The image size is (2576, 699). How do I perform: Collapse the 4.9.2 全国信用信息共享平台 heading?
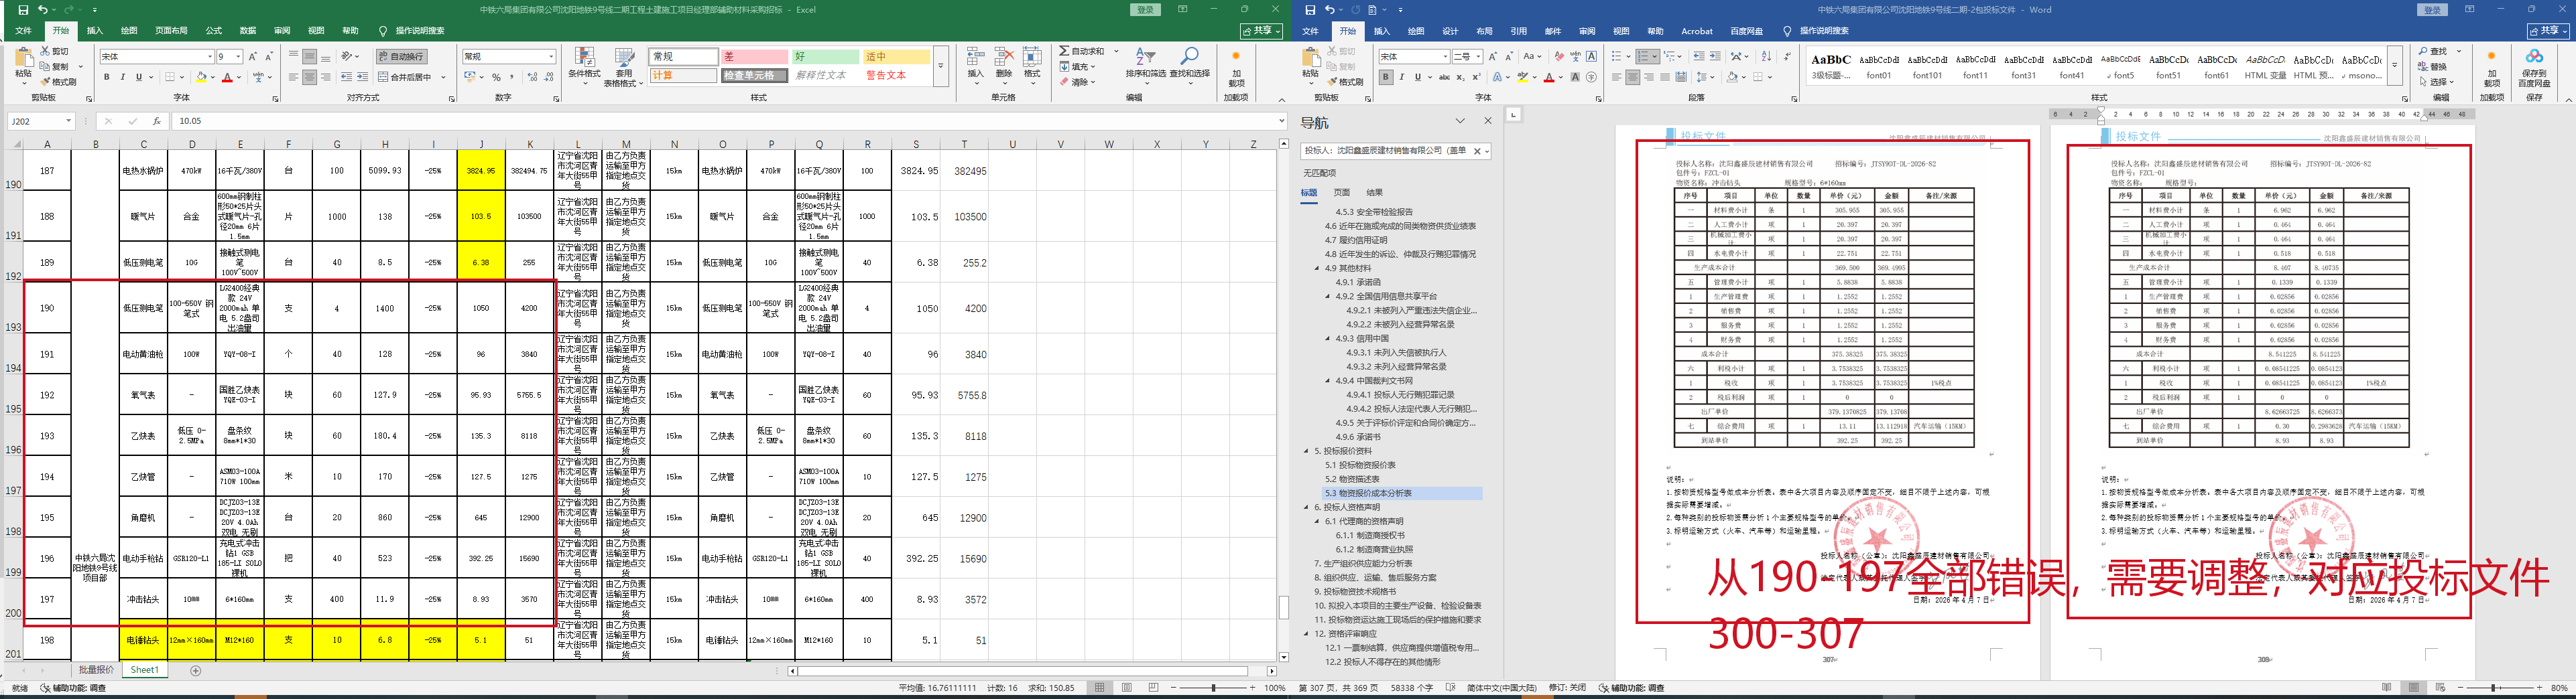[1328, 297]
